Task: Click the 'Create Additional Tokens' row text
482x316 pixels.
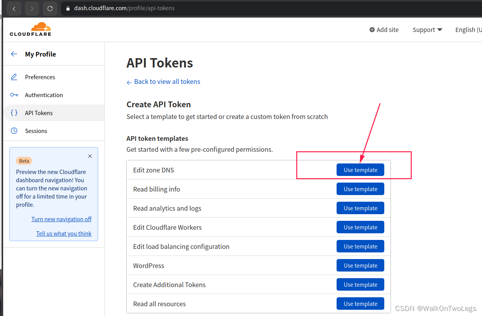Action: pos(169,285)
